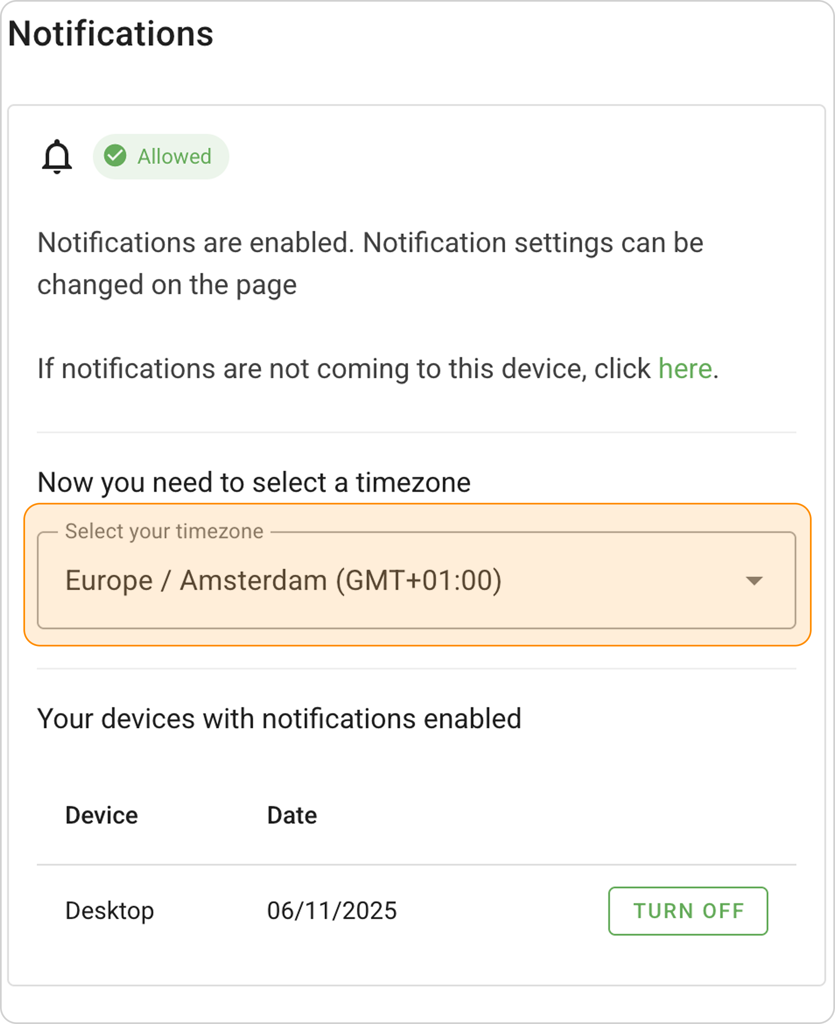Viewport: 835px width, 1024px height.
Task: Expand the timezone dropdown arrow
Action: point(753,581)
